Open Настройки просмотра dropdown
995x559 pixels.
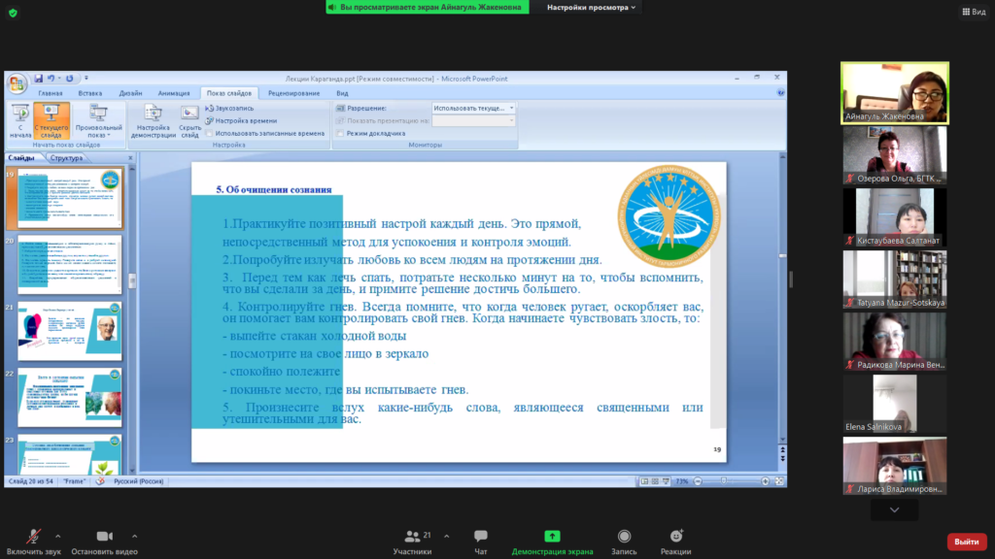click(591, 7)
